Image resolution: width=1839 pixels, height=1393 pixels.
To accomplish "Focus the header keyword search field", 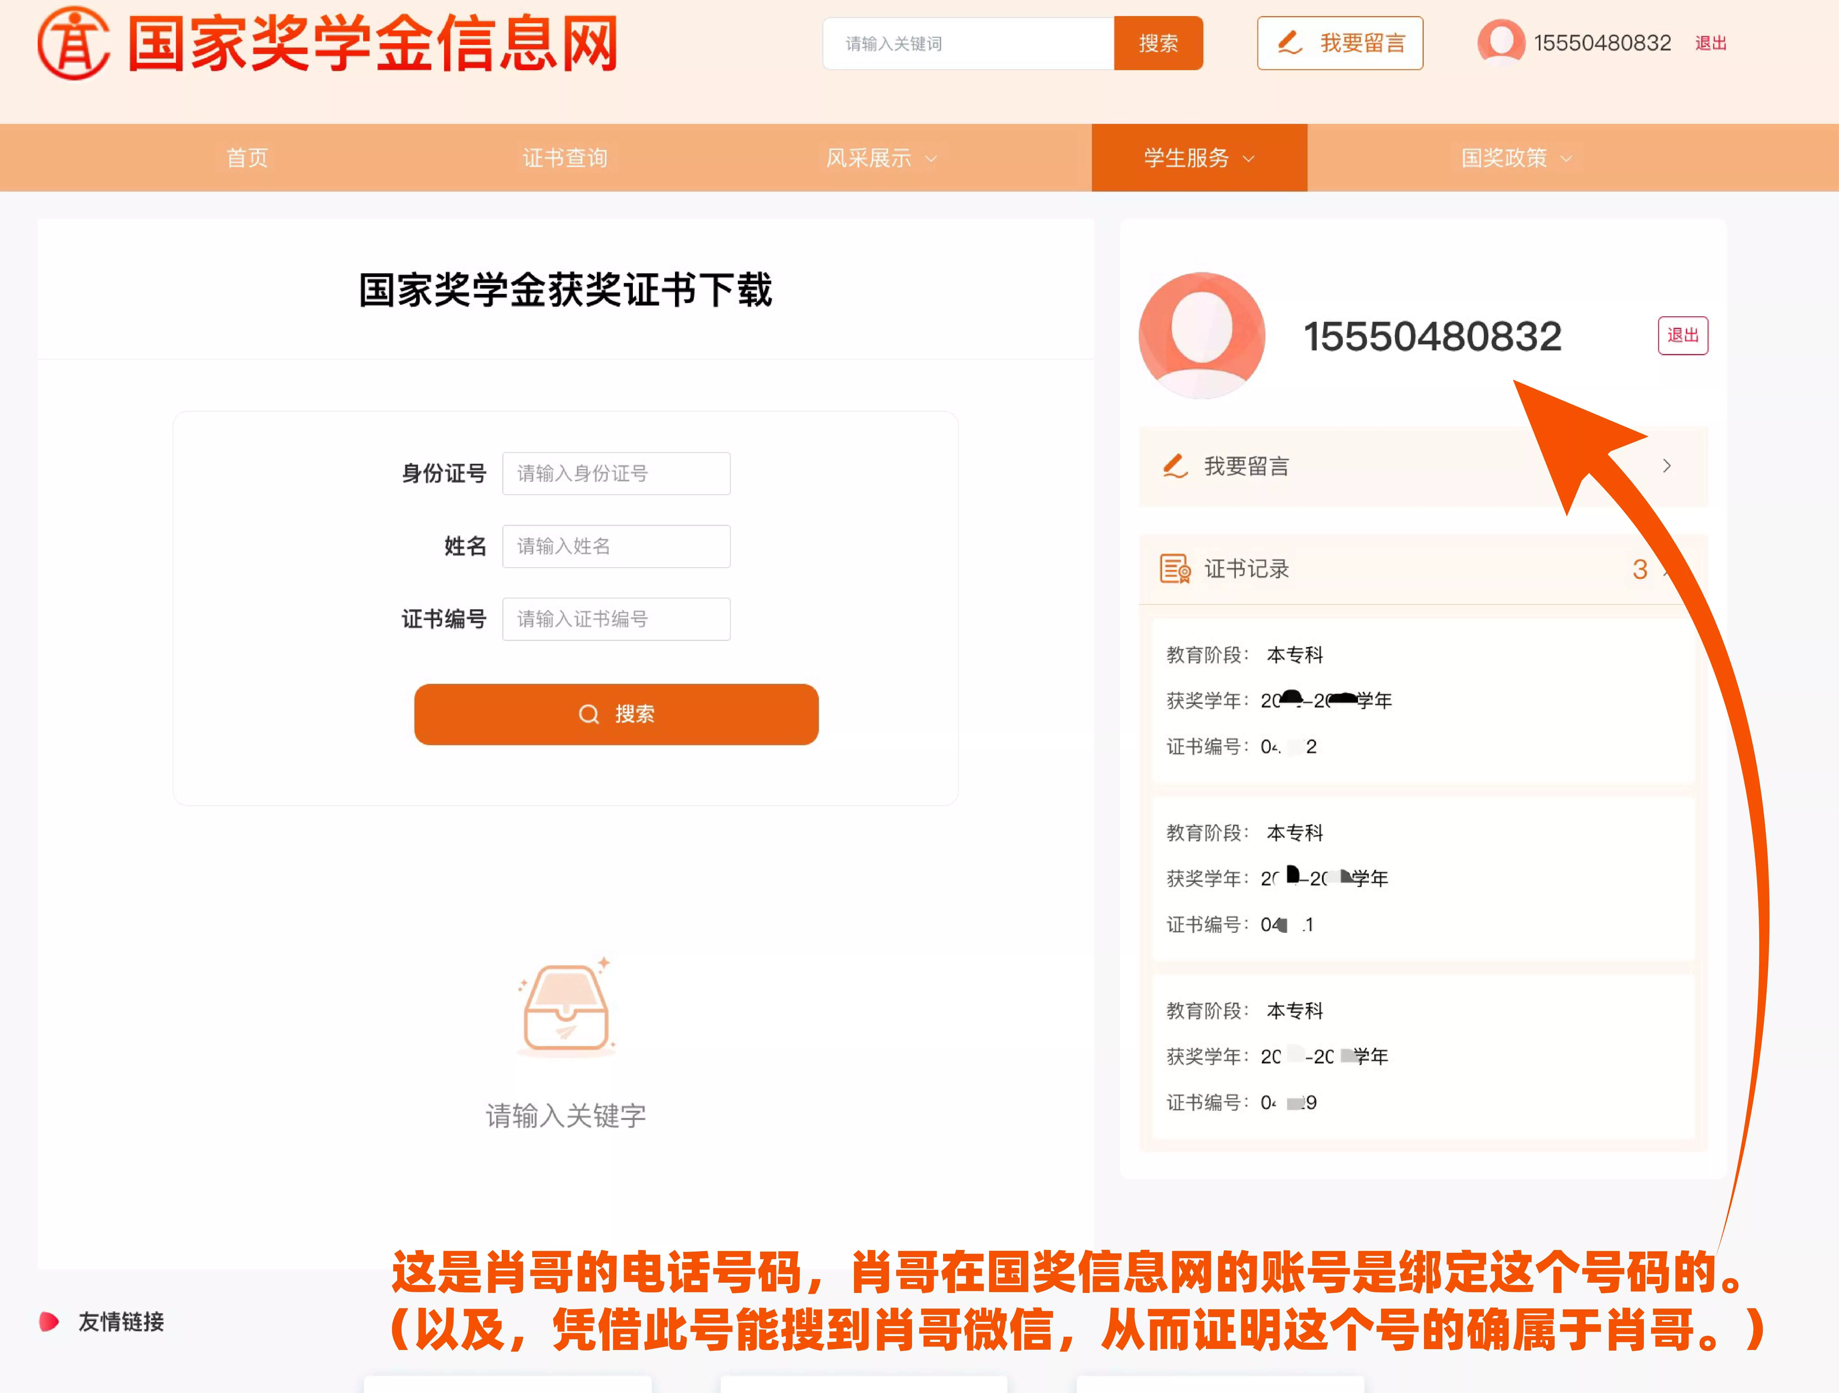I will click(969, 43).
